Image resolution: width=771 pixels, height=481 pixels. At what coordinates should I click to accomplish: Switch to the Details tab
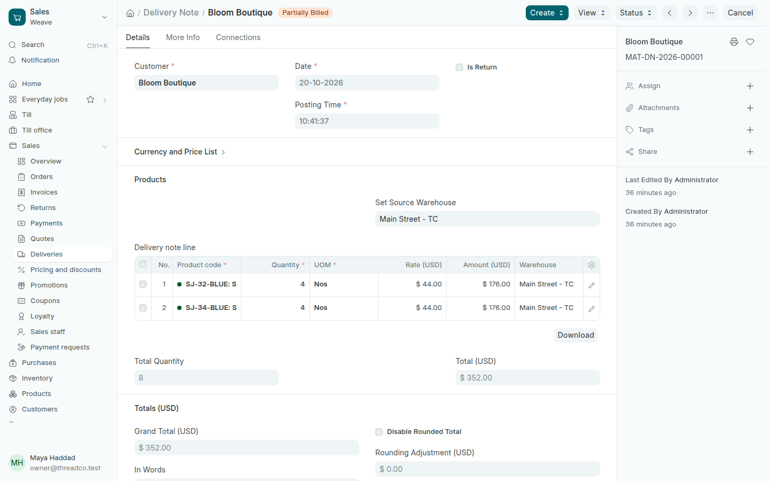point(138,37)
